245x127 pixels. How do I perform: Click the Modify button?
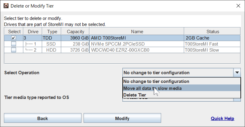click(122, 118)
